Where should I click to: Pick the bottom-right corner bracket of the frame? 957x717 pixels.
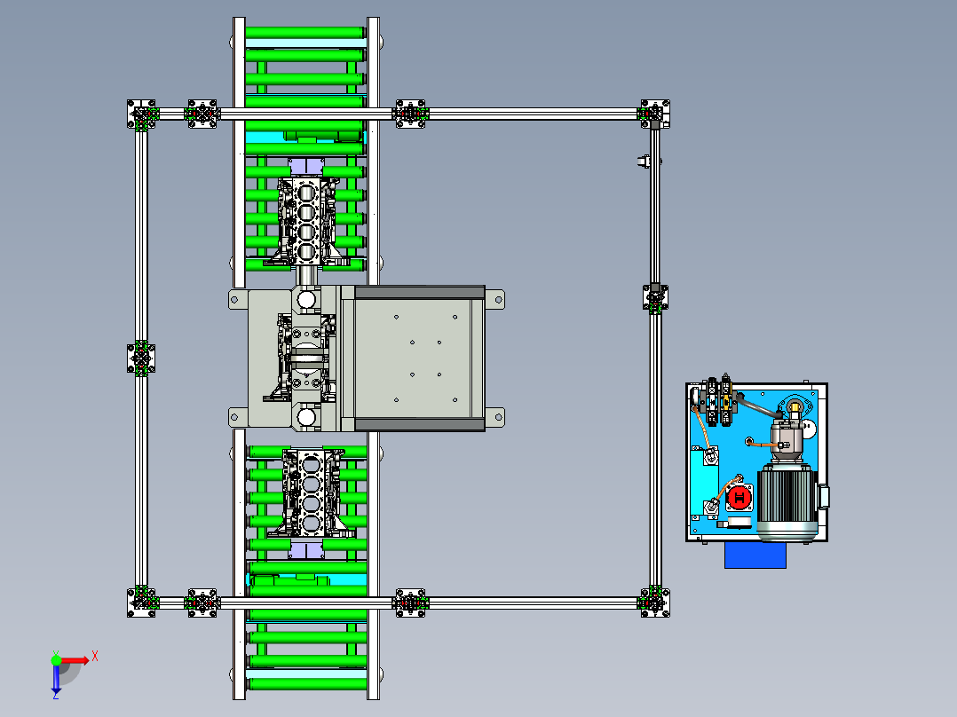(655, 603)
